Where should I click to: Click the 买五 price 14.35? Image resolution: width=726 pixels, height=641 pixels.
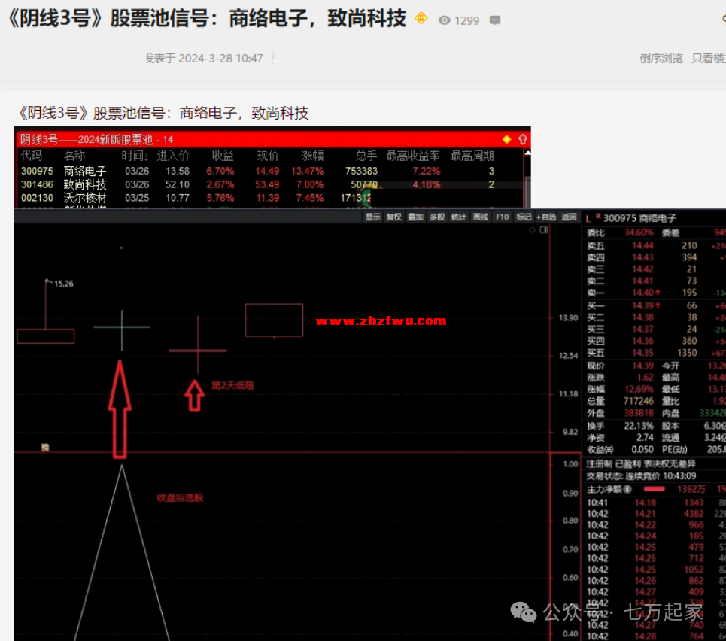point(643,353)
